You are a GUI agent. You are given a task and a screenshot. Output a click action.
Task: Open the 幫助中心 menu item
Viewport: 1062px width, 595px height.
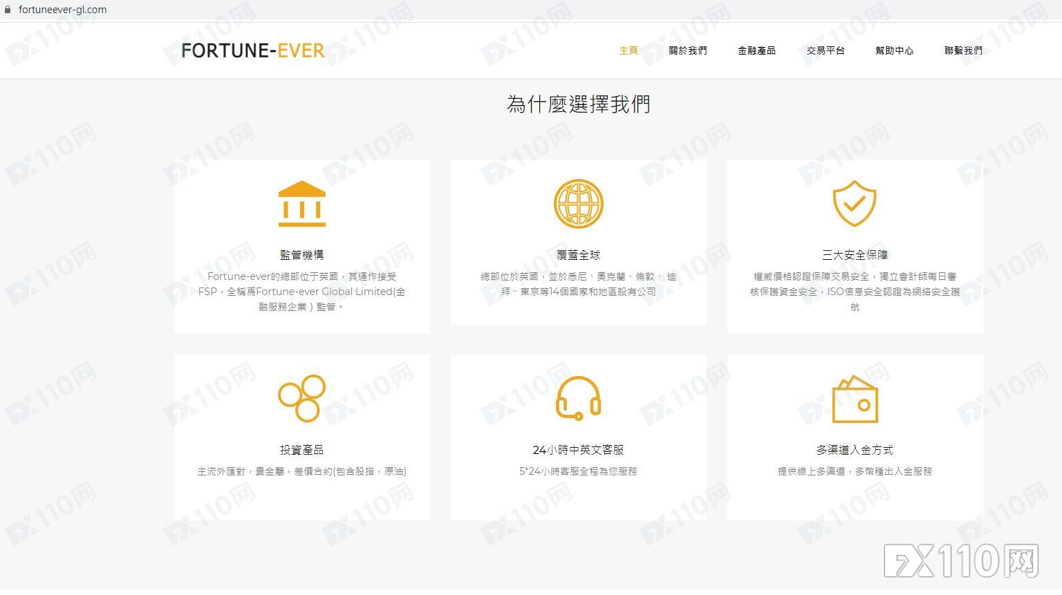(895, 50)
